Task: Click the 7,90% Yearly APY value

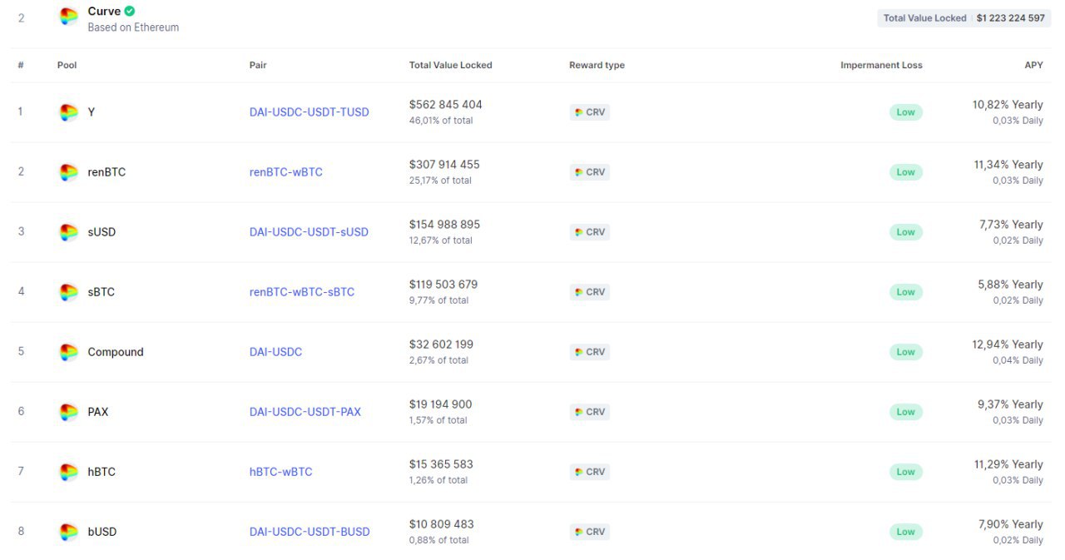Action: (1010, 524)
